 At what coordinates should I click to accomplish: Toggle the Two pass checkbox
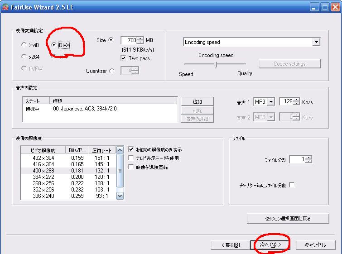tap(123, 58)
